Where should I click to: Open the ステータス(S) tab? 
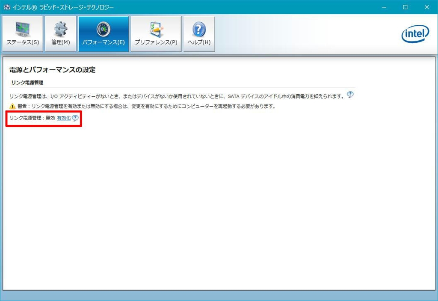tap(23, 34)
